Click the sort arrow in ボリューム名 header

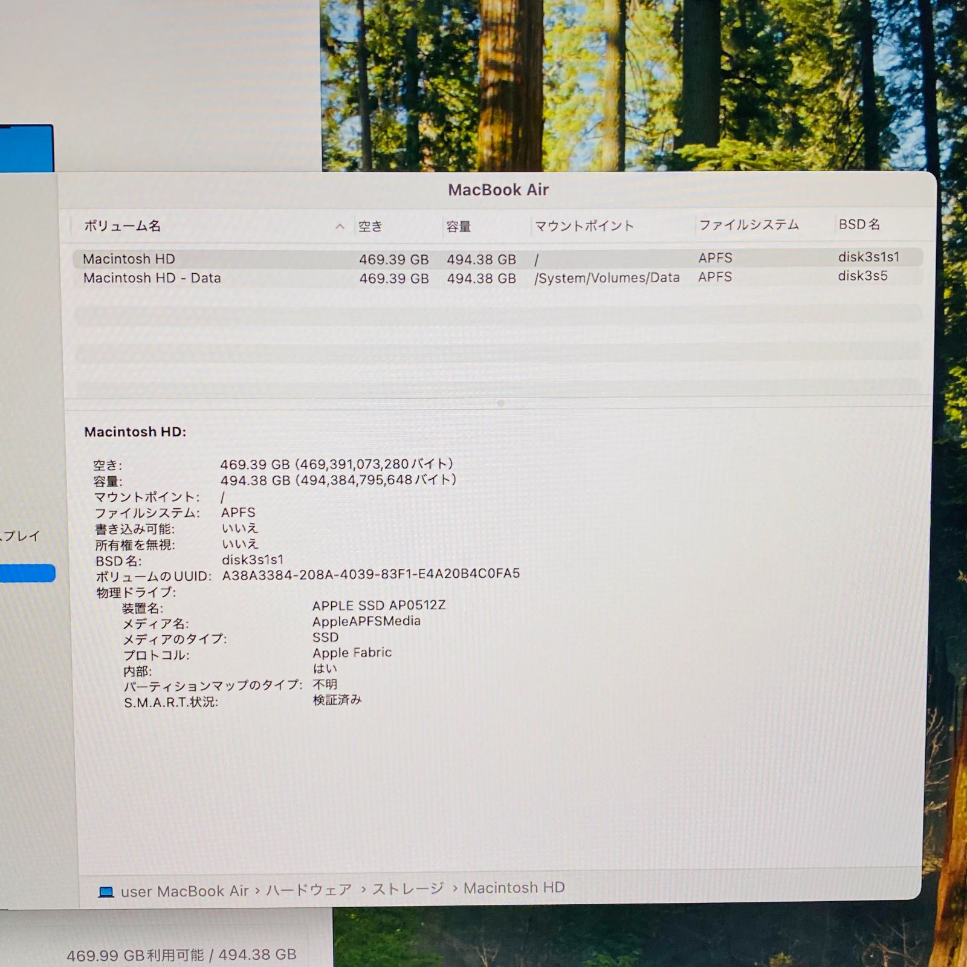point(340,227)
